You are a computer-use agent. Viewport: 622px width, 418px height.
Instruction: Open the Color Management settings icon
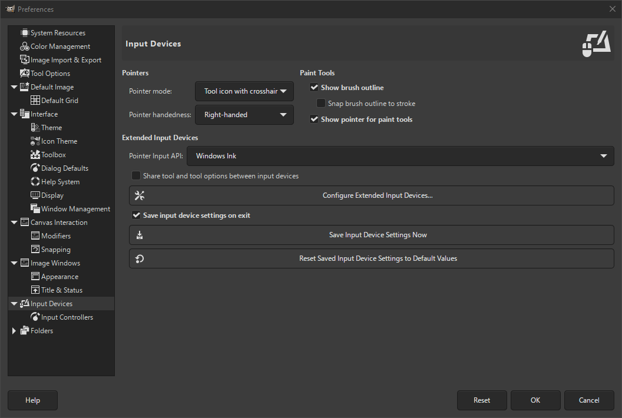24,46
